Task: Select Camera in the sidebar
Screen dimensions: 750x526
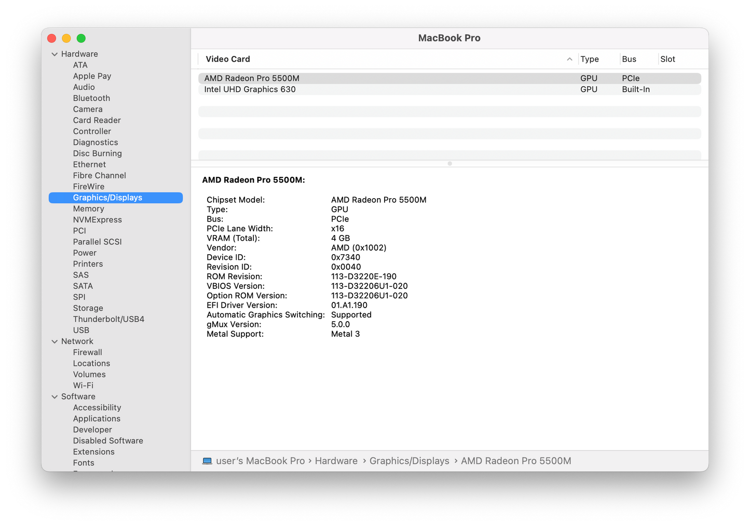Action: pos(88,109)
